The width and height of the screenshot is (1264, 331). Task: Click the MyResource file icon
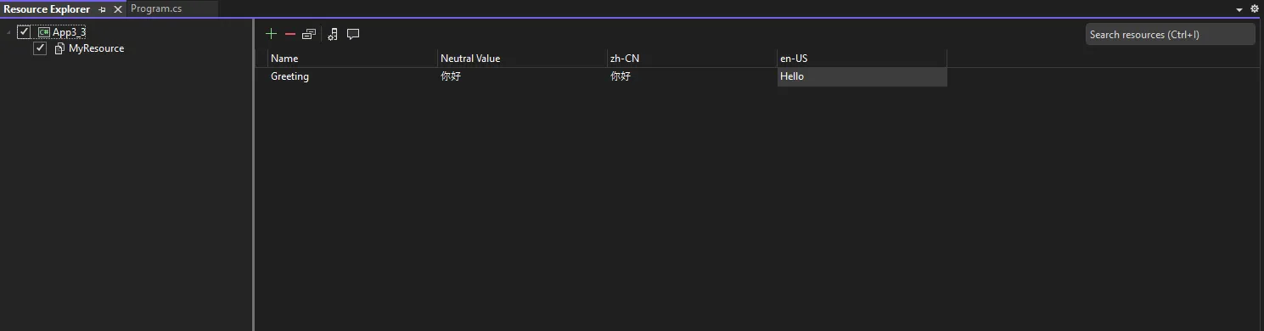[59, 48]
